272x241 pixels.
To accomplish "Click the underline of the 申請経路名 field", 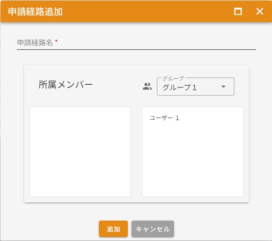I will point(136,49).
